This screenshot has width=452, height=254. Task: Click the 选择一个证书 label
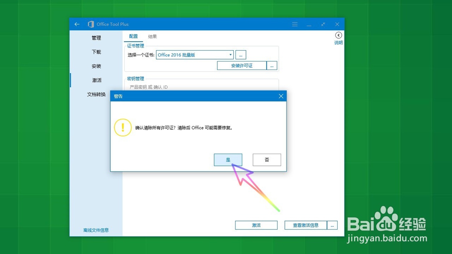click(141, 55)
